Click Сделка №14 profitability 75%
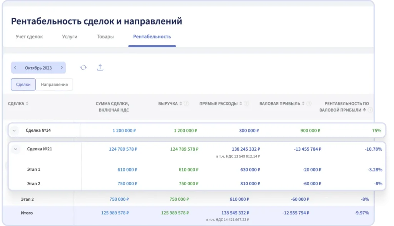 [377, 131]
